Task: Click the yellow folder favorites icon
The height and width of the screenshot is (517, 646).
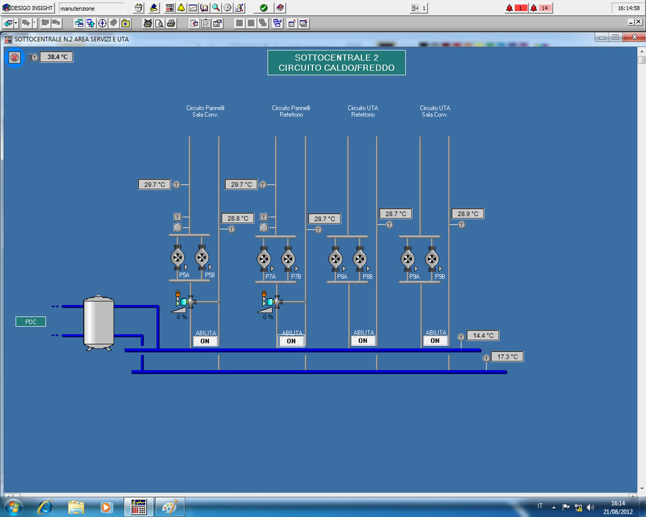Action: tap(126, 24)
